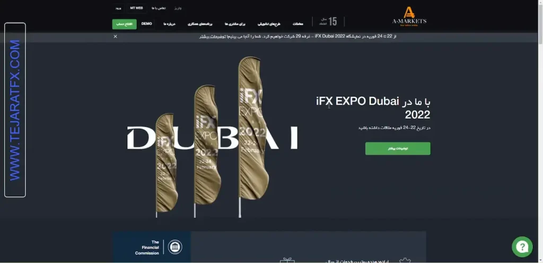Close the iFX Dubai announcement bar
This screenshot has height=263, width=543.
[116, 37]
